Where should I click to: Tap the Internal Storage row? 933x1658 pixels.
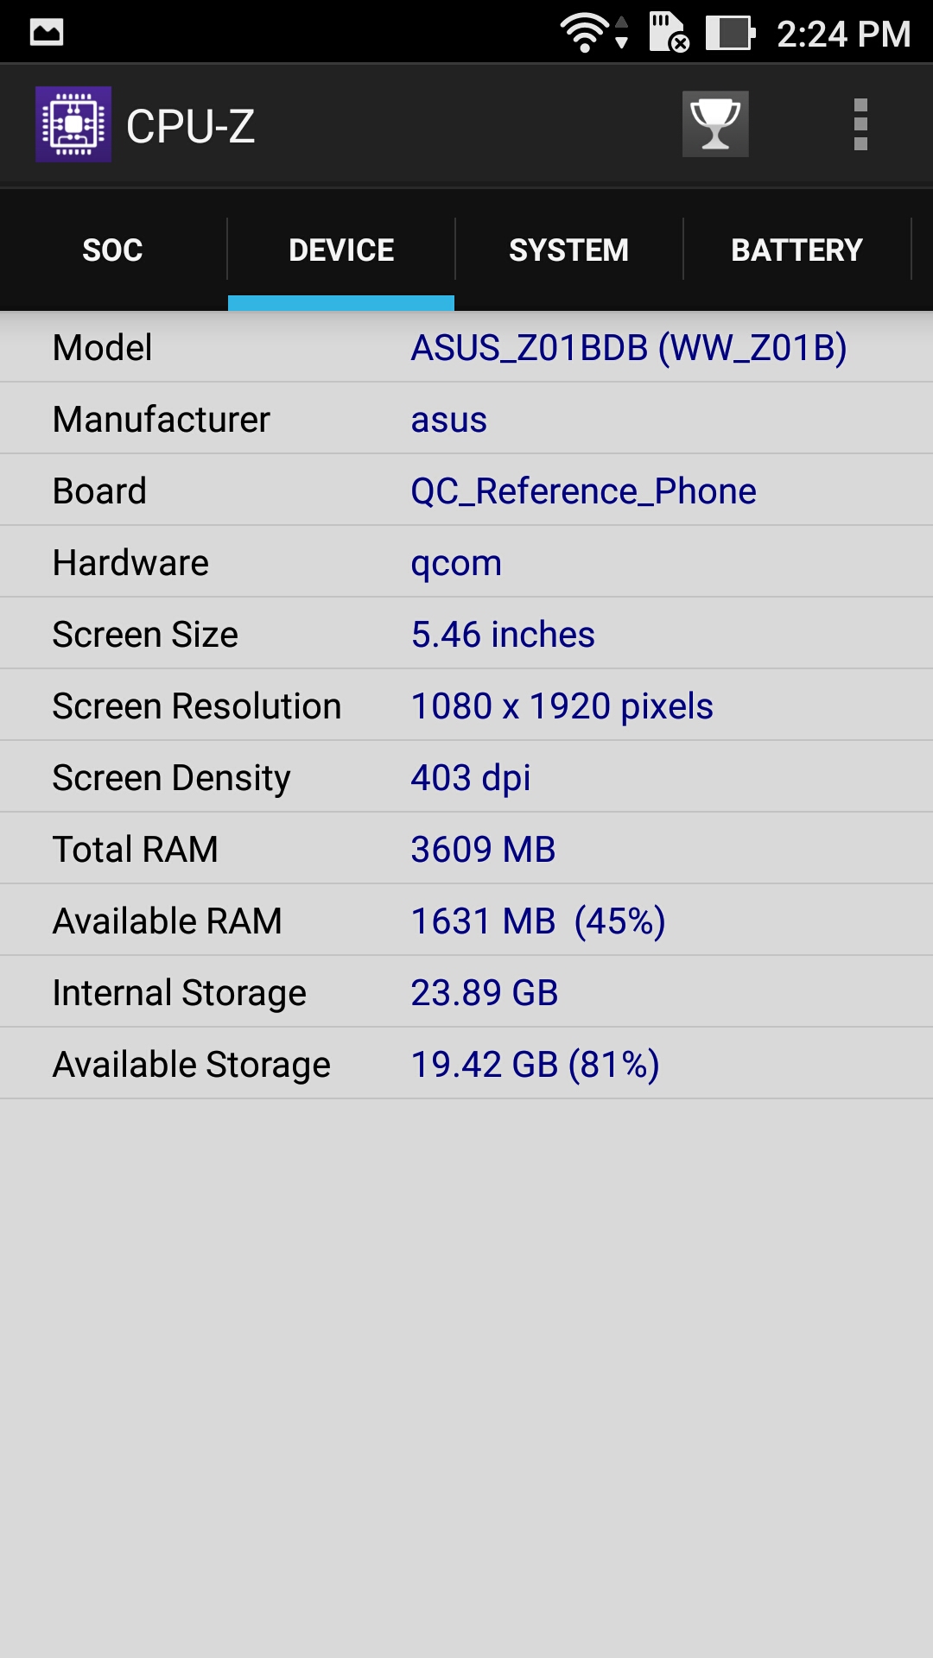[x=466, y=993]
